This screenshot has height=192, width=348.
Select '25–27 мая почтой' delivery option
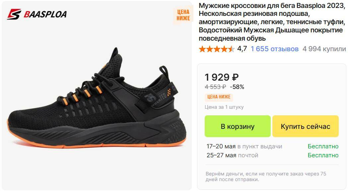point(232,155)
